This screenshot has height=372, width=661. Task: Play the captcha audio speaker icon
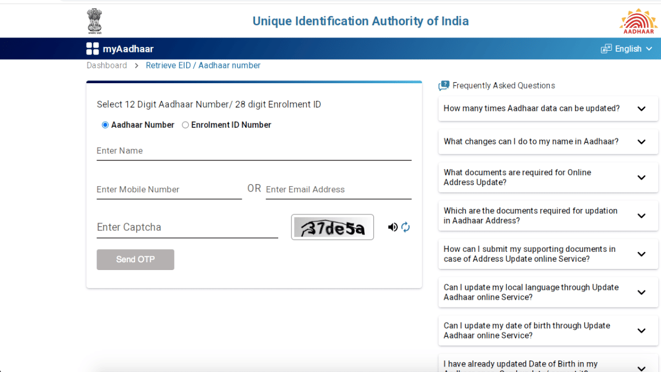(x=393, y=227)
